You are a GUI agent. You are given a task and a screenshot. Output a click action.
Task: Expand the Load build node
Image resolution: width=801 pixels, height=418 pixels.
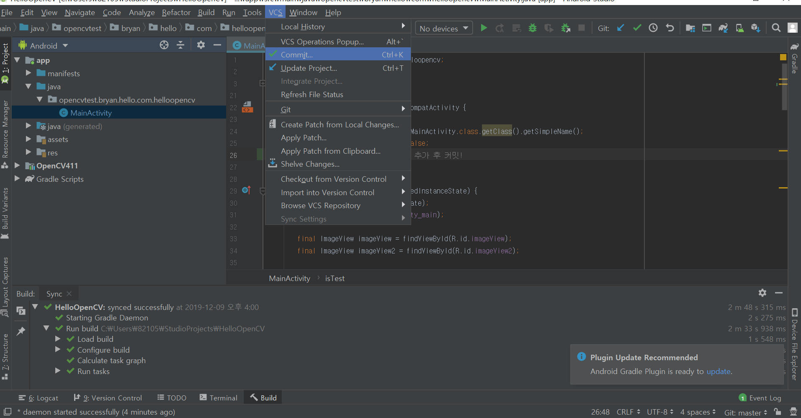pos(58,338)
